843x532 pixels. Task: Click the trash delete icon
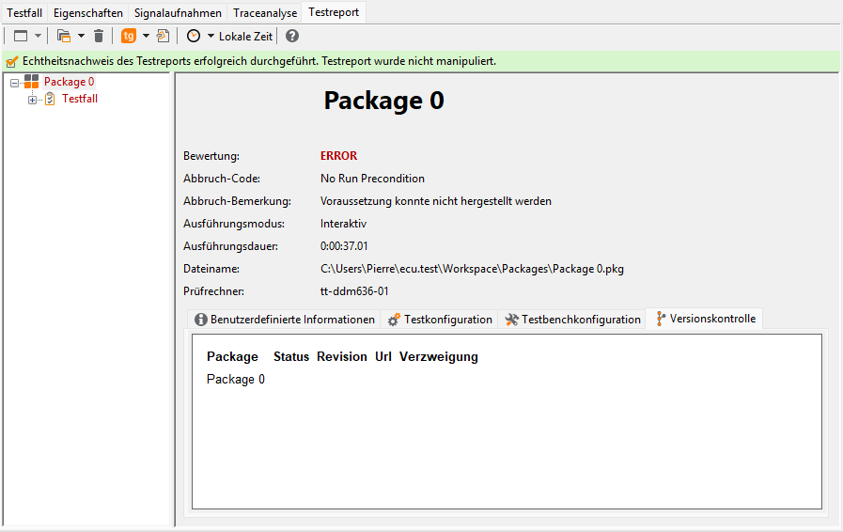tap(99, 36)
